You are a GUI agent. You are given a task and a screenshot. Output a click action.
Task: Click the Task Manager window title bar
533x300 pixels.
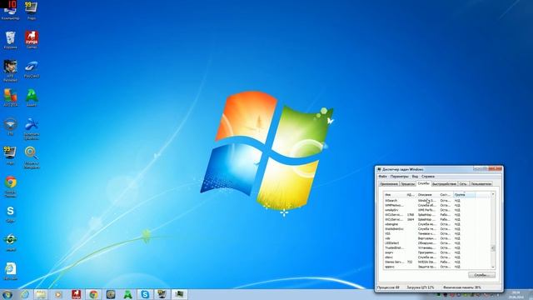point(425,169)
